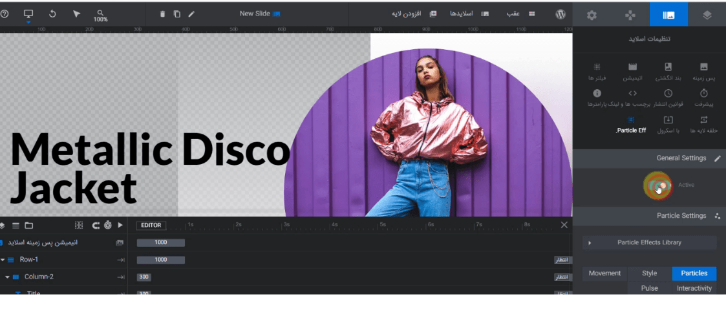726x316 pixels.
Task: Select the pointer selection tool
Action: 76,14
